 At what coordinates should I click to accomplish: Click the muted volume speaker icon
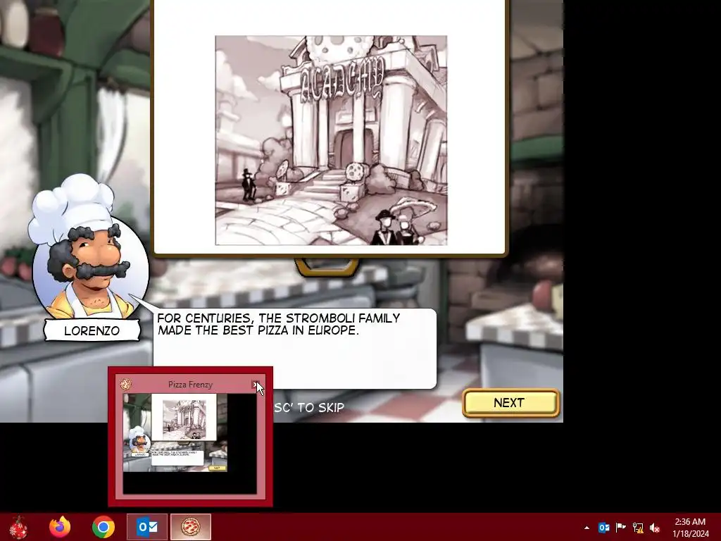[655, 528]
